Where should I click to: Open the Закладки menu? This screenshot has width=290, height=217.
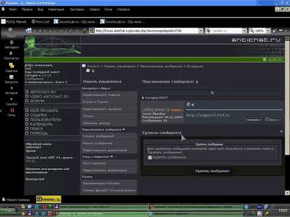77,10
